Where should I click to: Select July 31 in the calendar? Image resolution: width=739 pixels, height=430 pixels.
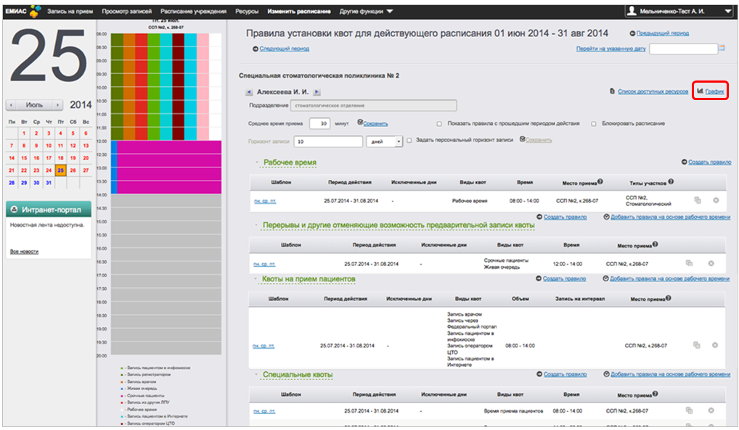49,183
